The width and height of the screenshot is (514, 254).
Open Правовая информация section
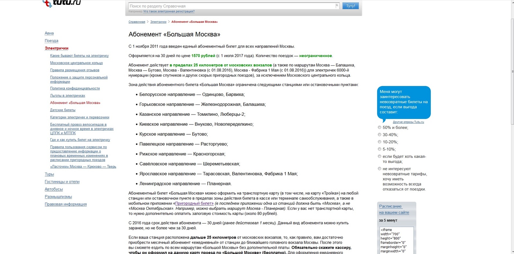pyautogui.click(x=66, y=204)
